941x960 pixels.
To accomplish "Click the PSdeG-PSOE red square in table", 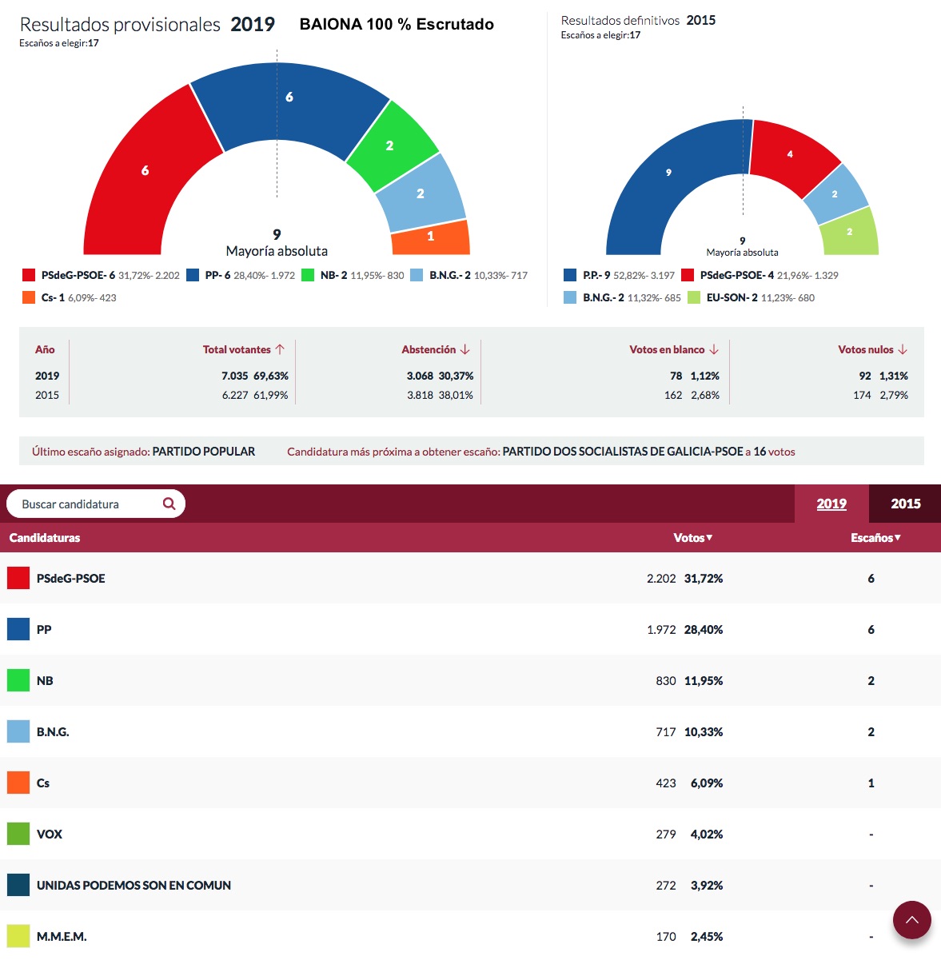I will (x=18, y=578).
